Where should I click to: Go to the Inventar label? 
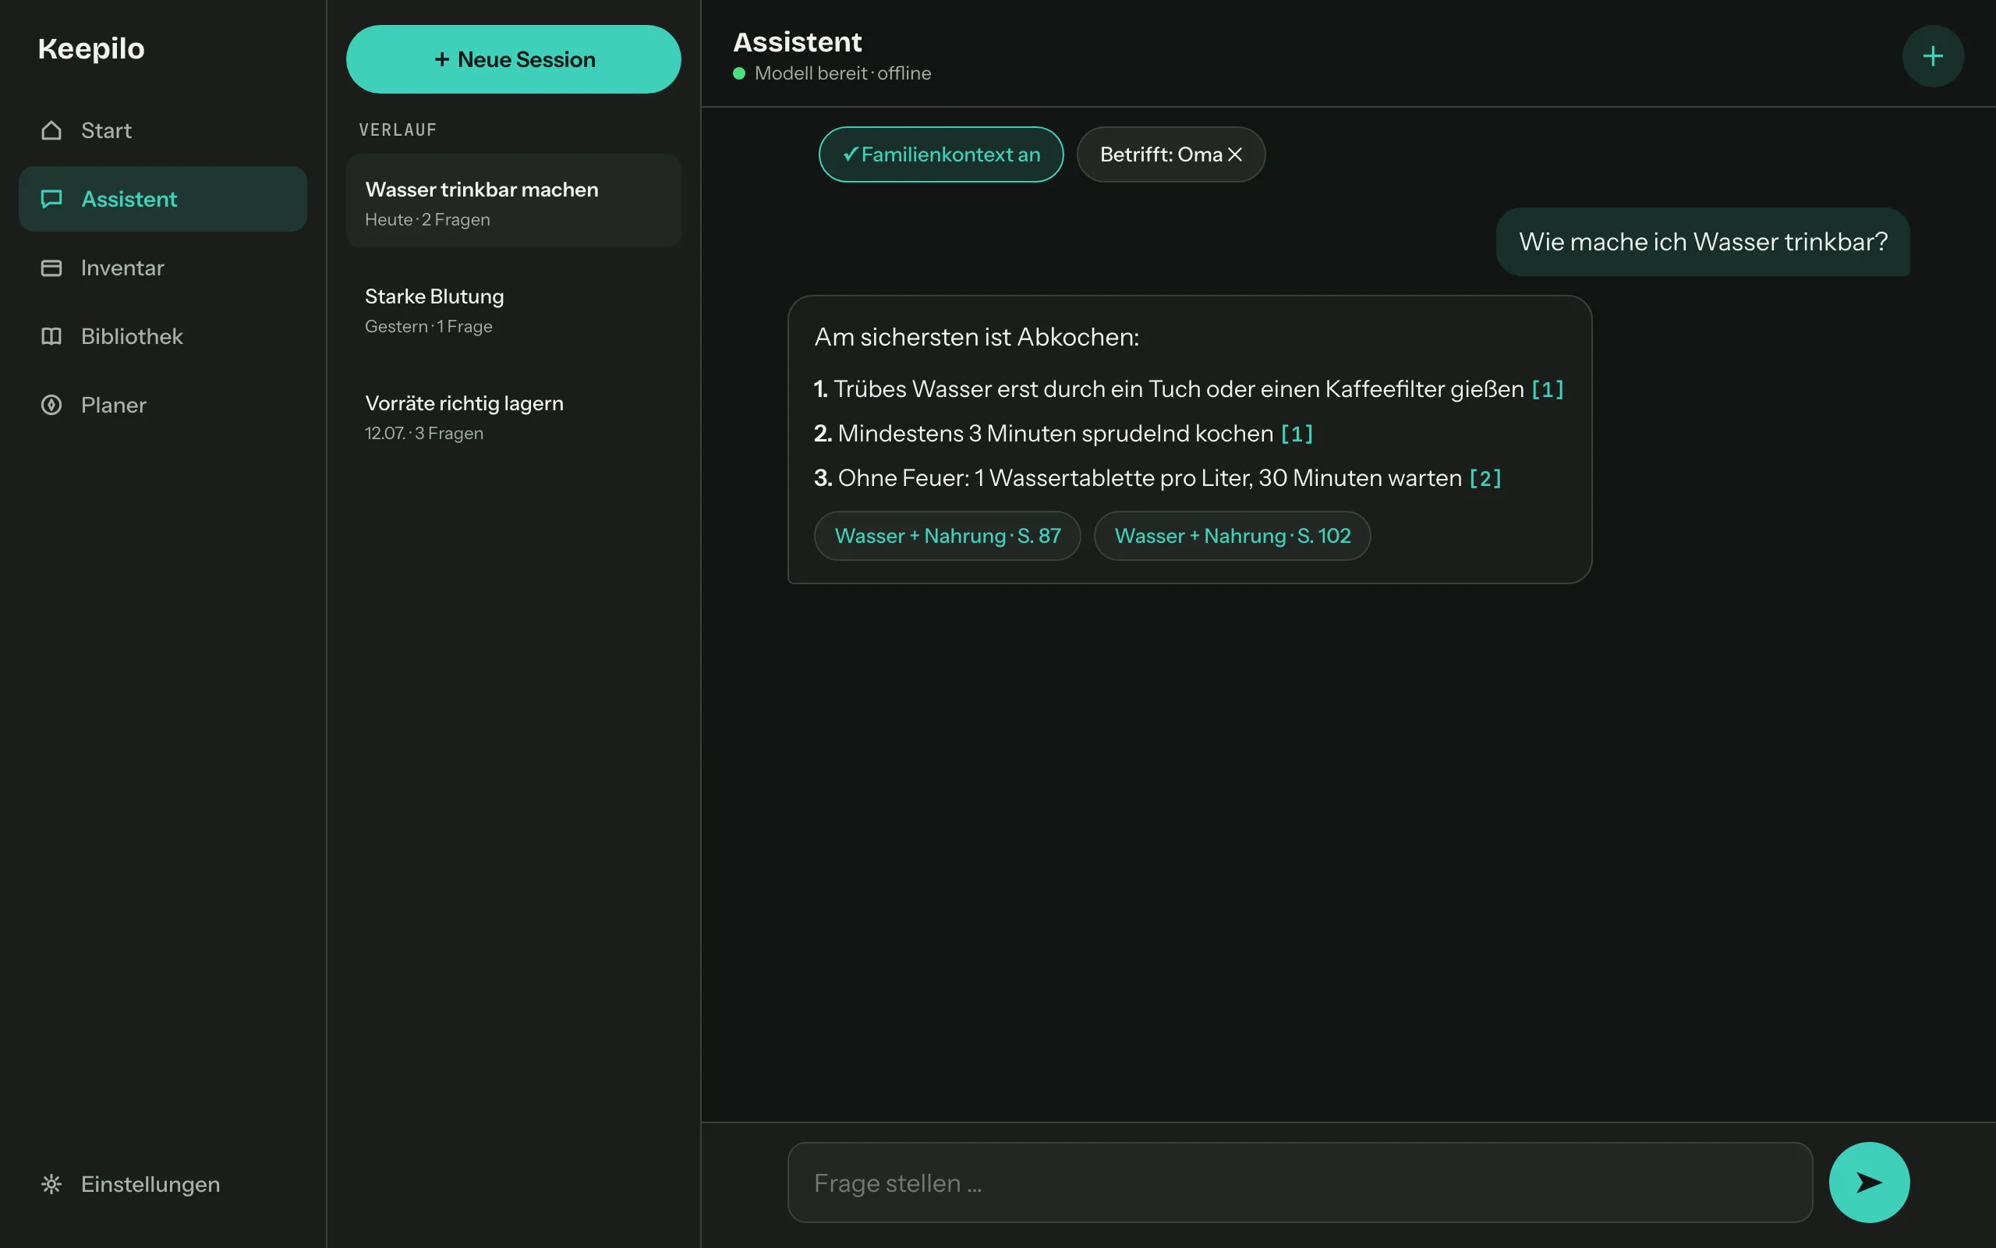tap(123, 268)
